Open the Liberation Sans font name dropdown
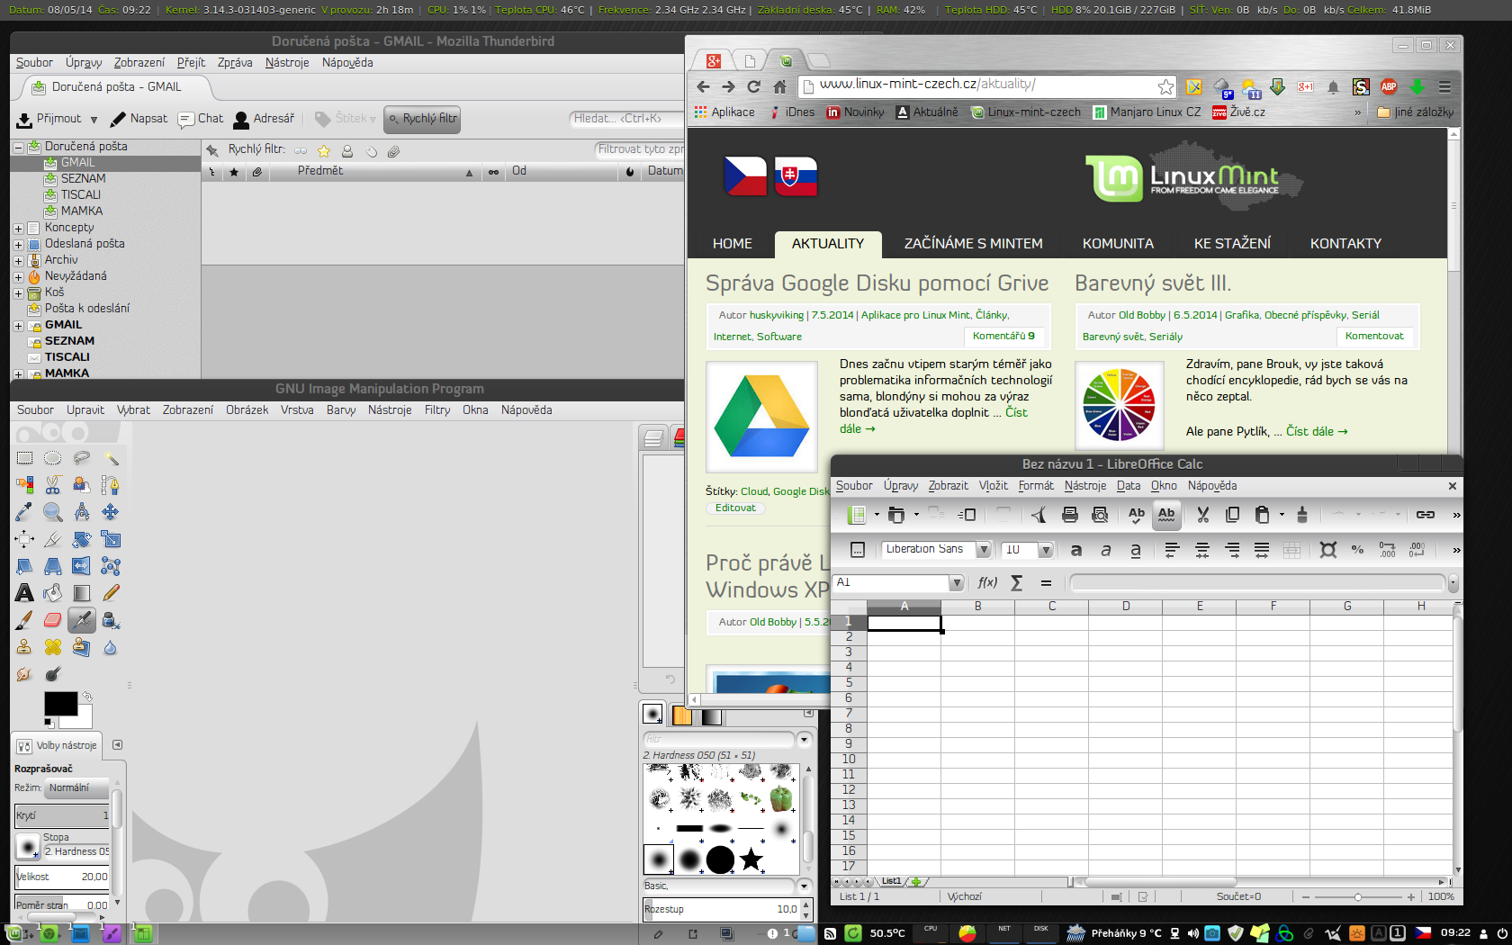Screen dimensions: 1512x945 (x=984, y=550)
